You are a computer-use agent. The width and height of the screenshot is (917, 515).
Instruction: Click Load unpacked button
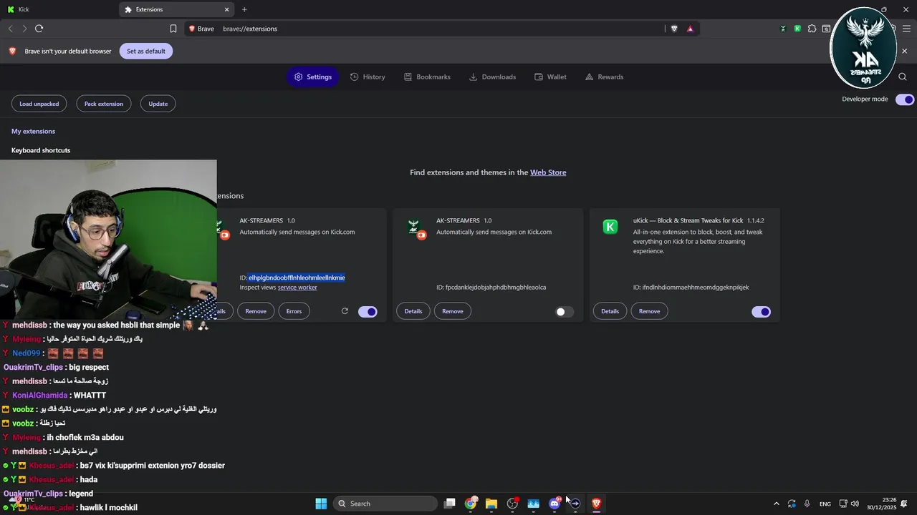[39, 104]
